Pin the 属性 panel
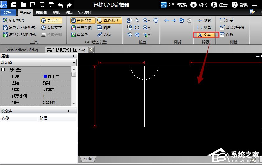Viewport: 262px width, 165px height. [x=73, y=56]
